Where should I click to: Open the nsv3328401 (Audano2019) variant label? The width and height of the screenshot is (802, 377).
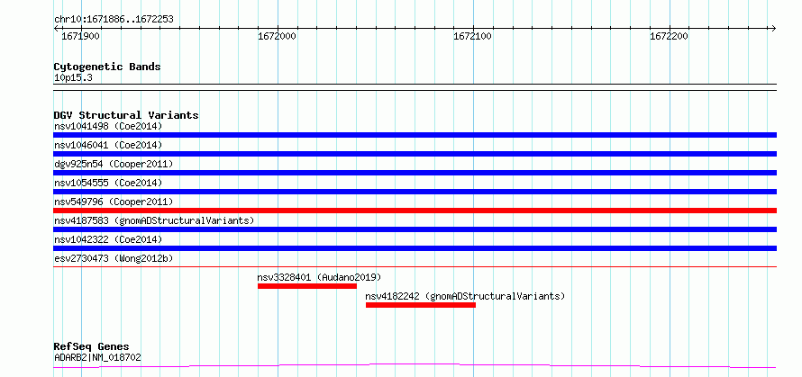(319, 277)
